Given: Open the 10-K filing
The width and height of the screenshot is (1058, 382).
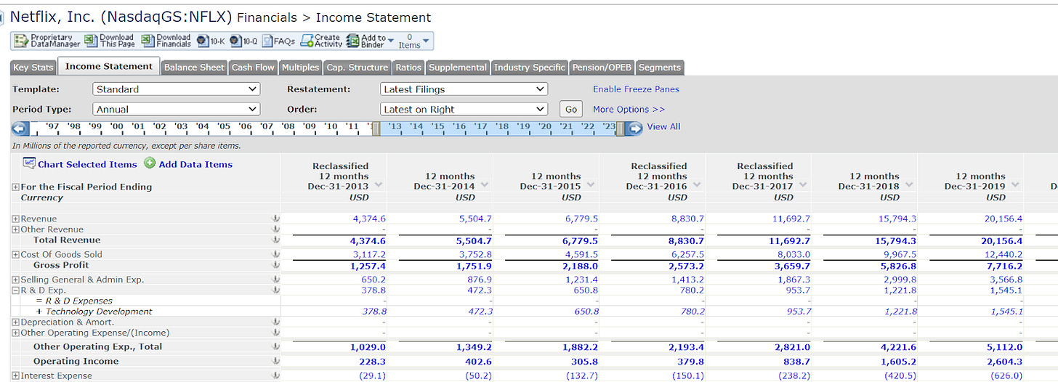Looking at the screenshot, I should [211, 41].
